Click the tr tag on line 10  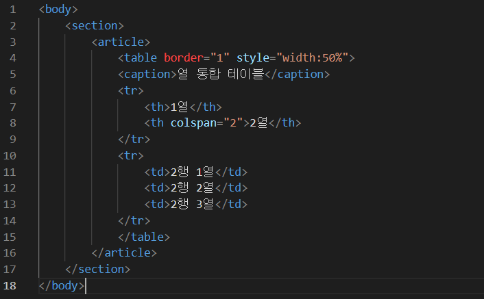pos(131,156)
